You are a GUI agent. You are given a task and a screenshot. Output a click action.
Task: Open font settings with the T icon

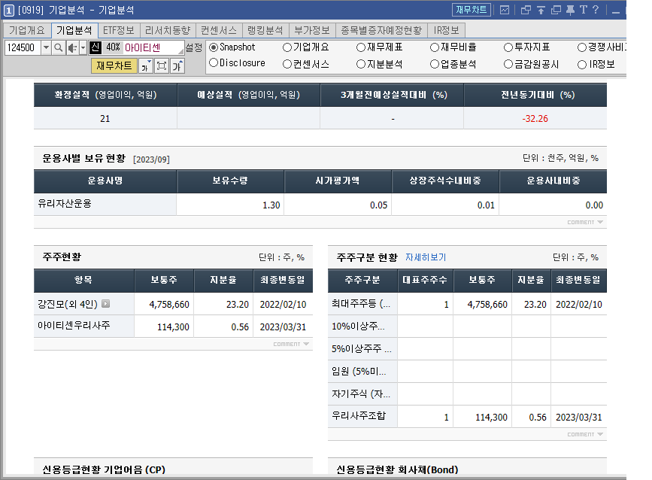(x=584, y=10)
